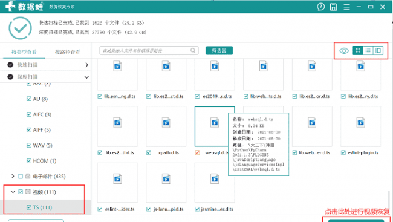Uncheck file lib.es2...tl.d.ts
The image size is (393, 222).
(x=100, y=152)
